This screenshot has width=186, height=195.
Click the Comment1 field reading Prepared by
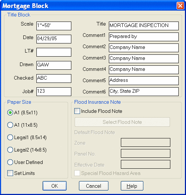click(x=144, y=37)
